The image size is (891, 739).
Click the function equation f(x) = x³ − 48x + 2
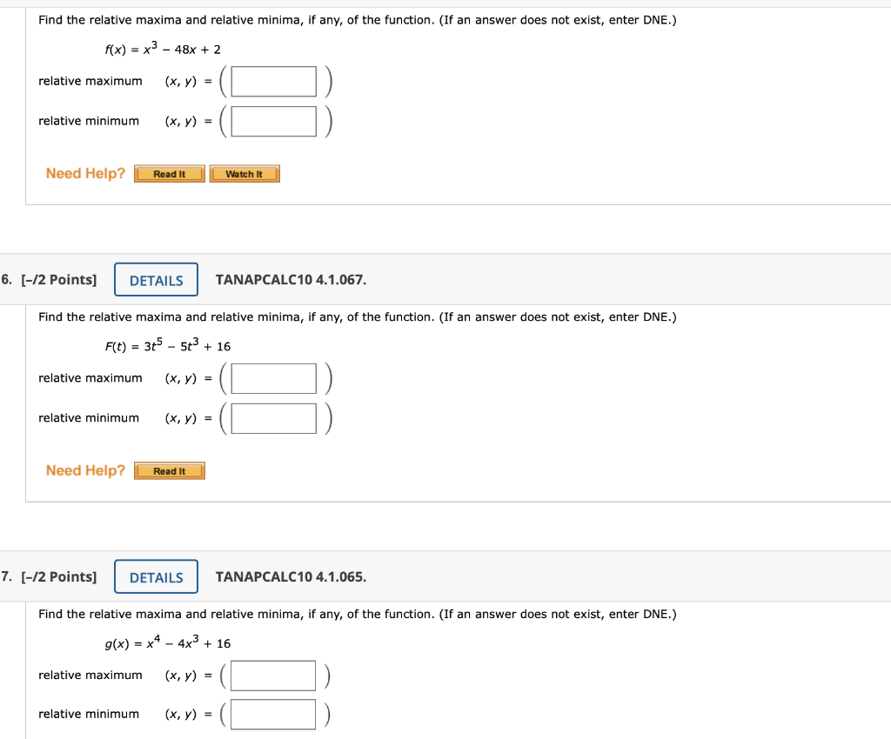[x=163, y=50]
